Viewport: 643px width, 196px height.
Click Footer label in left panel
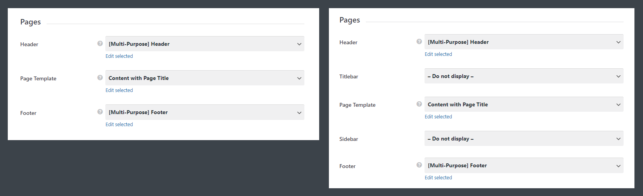click(x=28, y=113)
